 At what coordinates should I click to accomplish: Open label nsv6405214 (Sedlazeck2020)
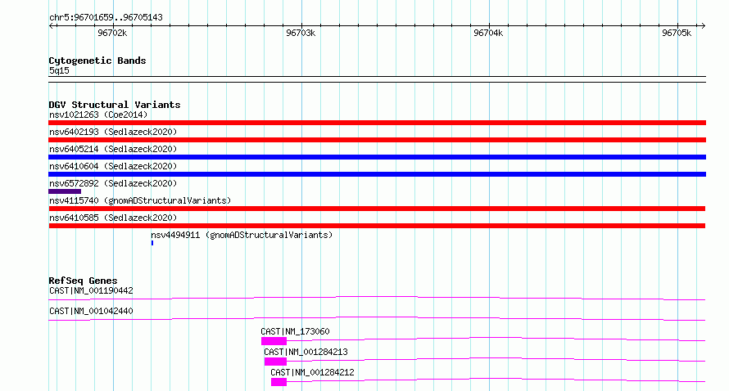point(113,149)
